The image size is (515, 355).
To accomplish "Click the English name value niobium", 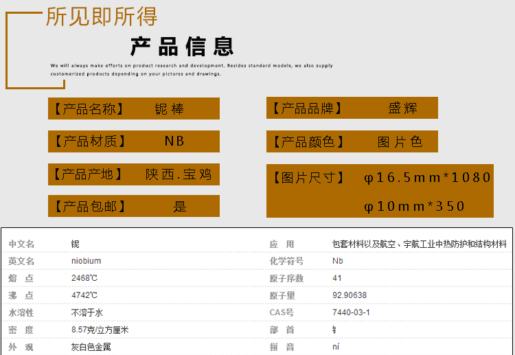I will (x=87, y=261).
